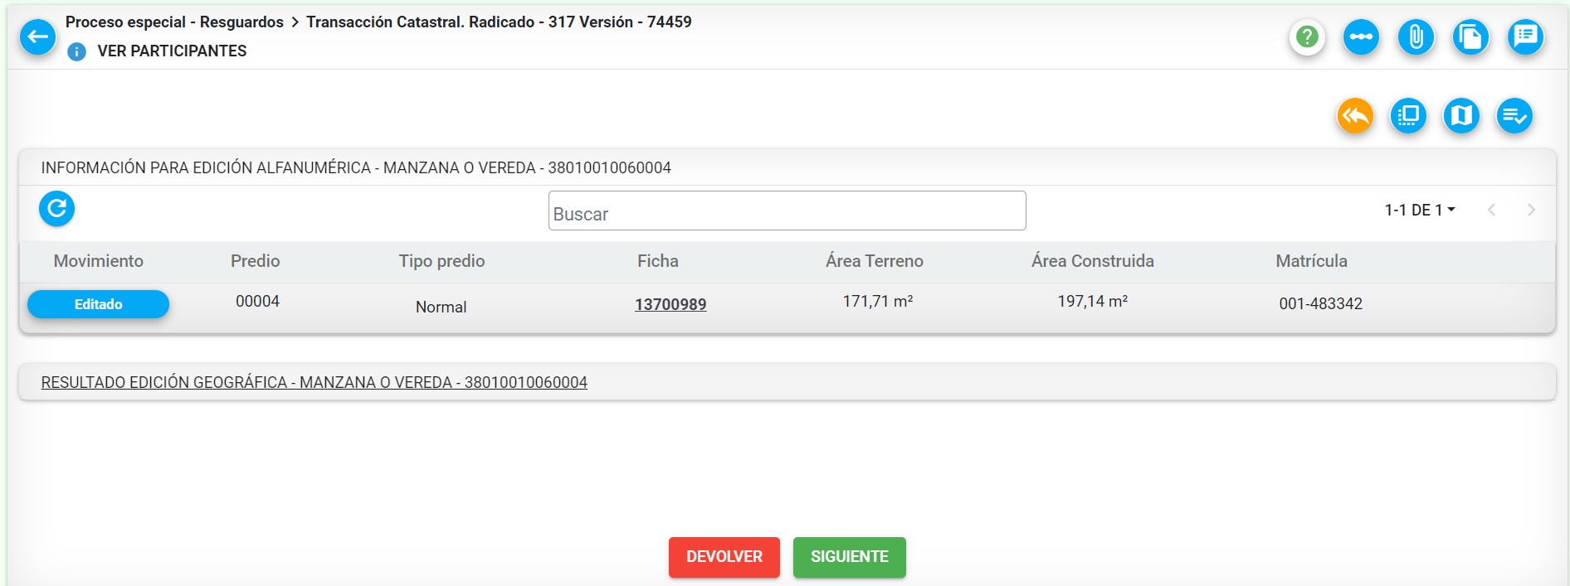Select matrícula 001-483342 cell
1570x586 pixels.
(1321, 303)
